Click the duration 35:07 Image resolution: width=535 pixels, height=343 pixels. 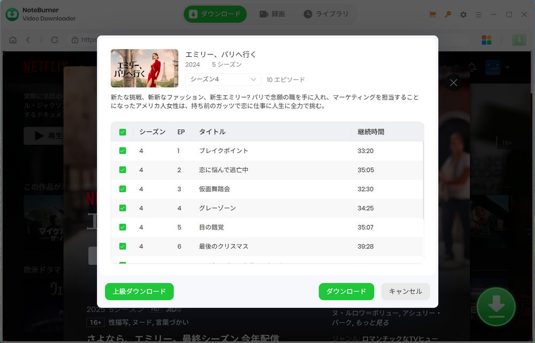tap(365, 227)
